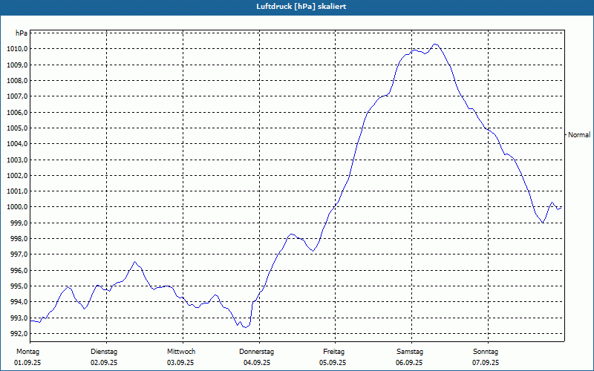Click the 1005,0 axis value
The height and width of the screenshot is (371, 594).
17,128
